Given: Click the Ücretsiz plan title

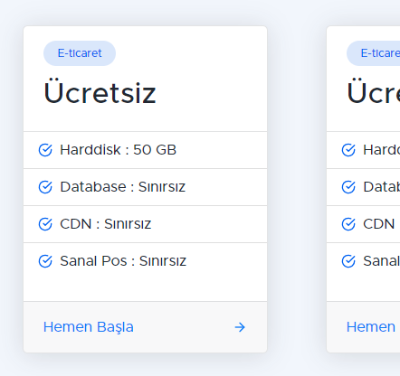Looking at the screenshot, I should [x=100, y=92].
